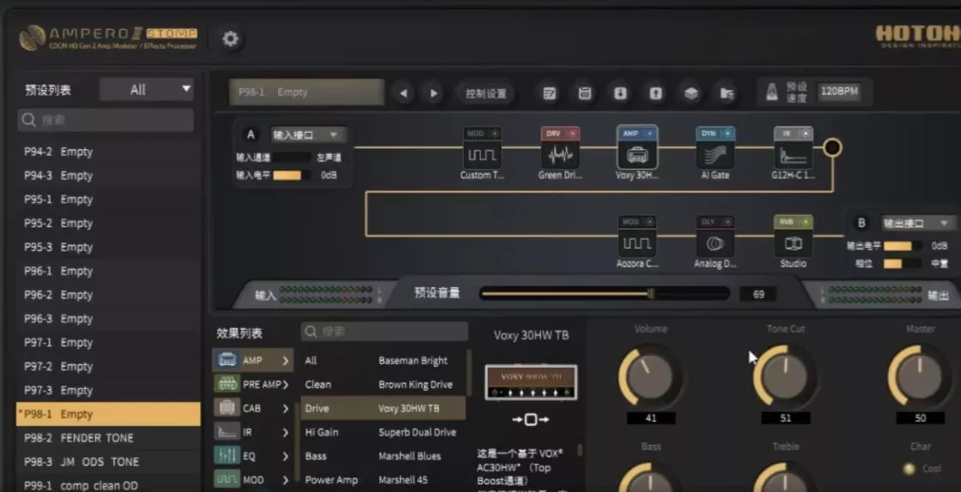Open the input interface dropdown

click(307, 135)
